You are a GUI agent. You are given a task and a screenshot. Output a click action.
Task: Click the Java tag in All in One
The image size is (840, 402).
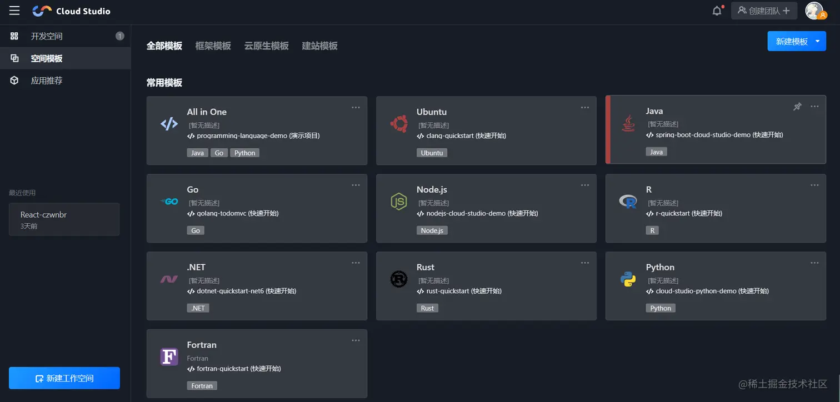point(198,153)
